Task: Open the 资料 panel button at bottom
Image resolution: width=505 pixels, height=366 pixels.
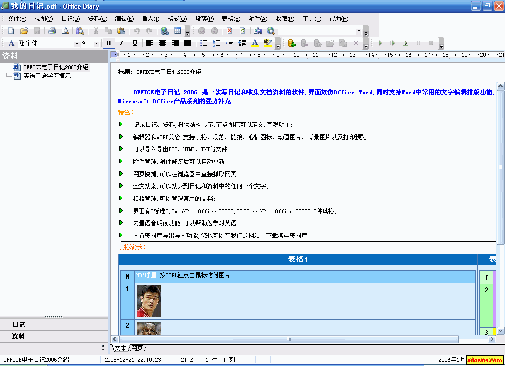Action: click(x=54, y=336)
